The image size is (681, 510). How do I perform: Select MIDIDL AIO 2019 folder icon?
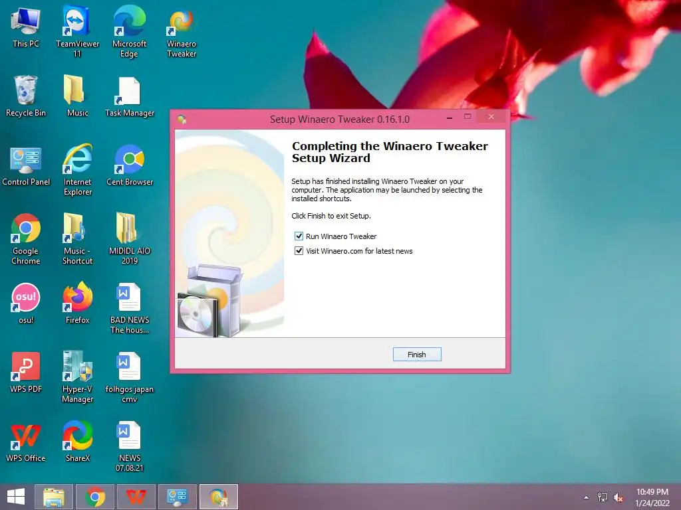coord(130,238)
